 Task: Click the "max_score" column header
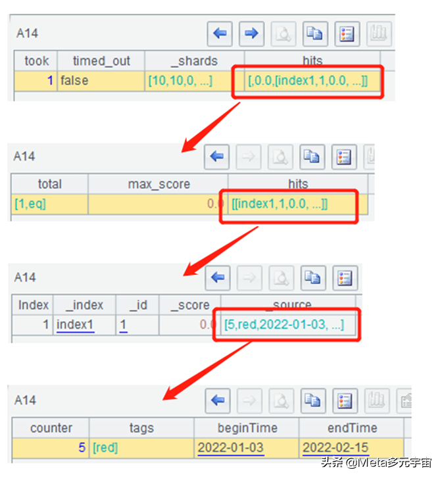pos(159,184)
